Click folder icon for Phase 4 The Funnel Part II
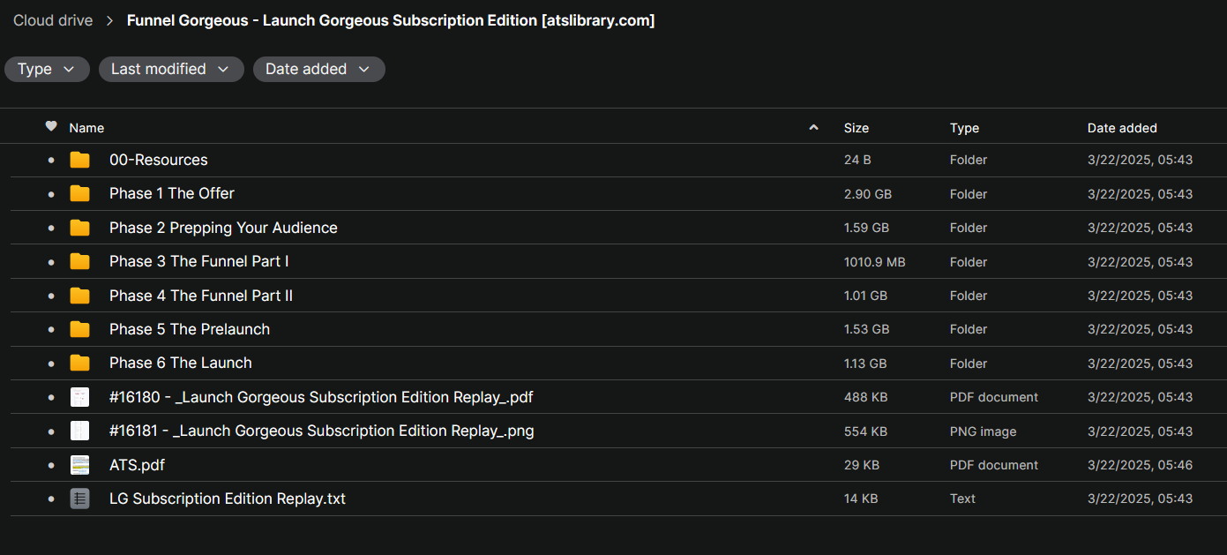The height and width of the screenshot is (555, 1227). (80, 296)
